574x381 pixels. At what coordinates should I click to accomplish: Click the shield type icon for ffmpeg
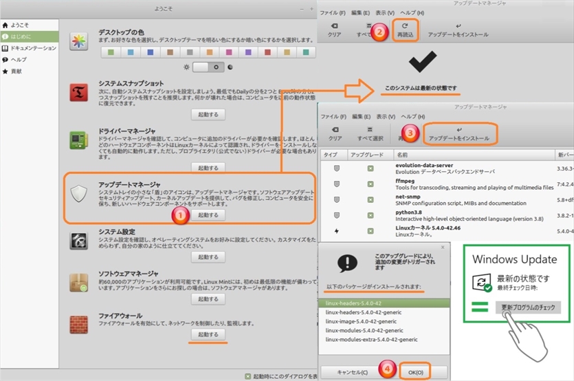point(337,184)
